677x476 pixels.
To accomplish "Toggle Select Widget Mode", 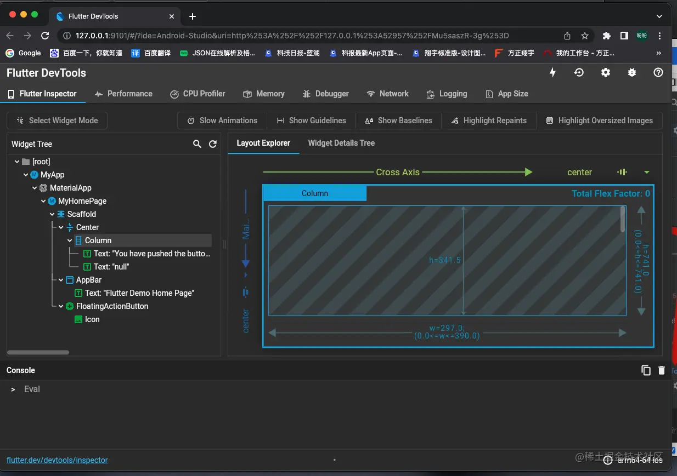I will click(57, 121).
